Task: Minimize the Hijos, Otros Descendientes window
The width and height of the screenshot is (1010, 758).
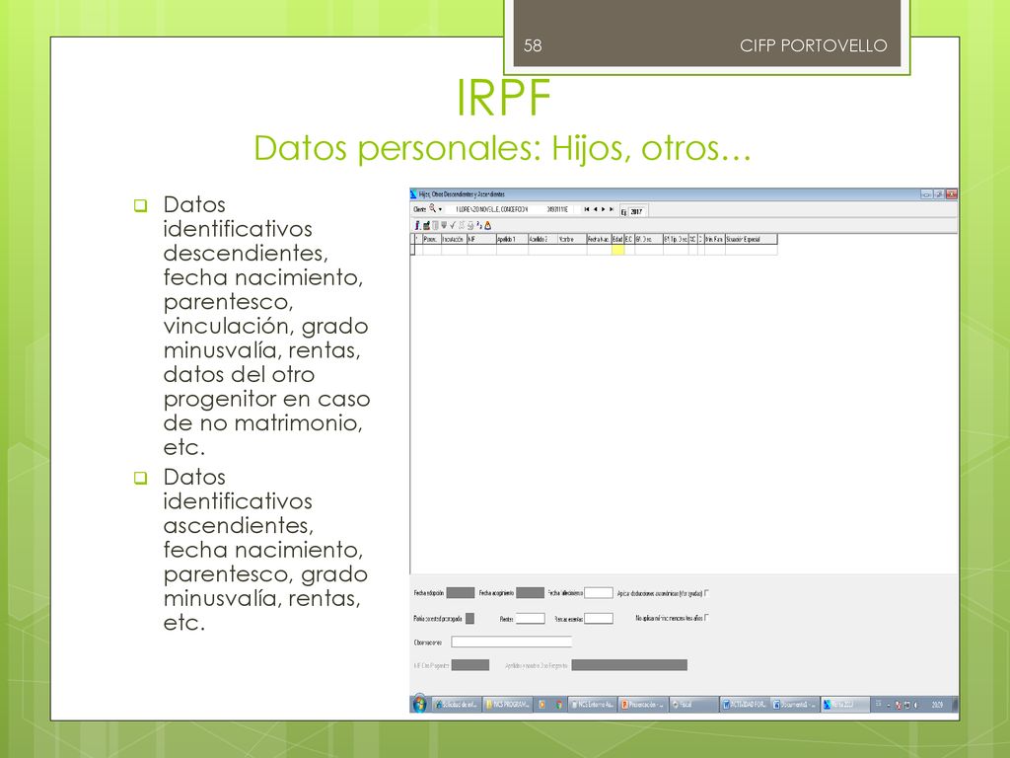Action: (x=926, y=194)
